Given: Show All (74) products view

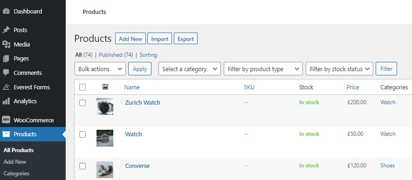Looking at the screenshot, I should tap(83, 55).
